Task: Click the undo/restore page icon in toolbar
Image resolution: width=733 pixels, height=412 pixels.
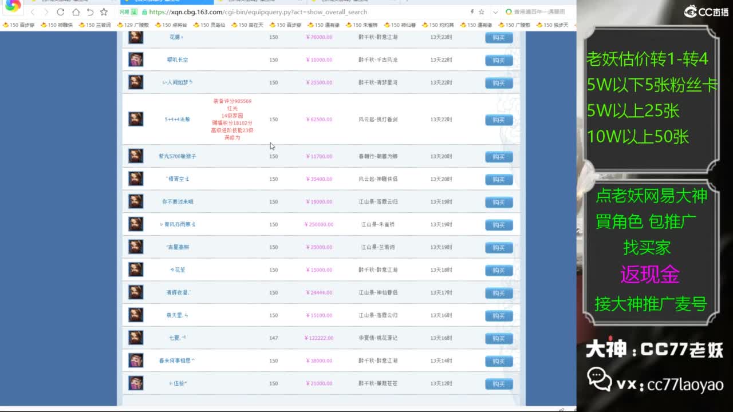Action: [90, 12]
